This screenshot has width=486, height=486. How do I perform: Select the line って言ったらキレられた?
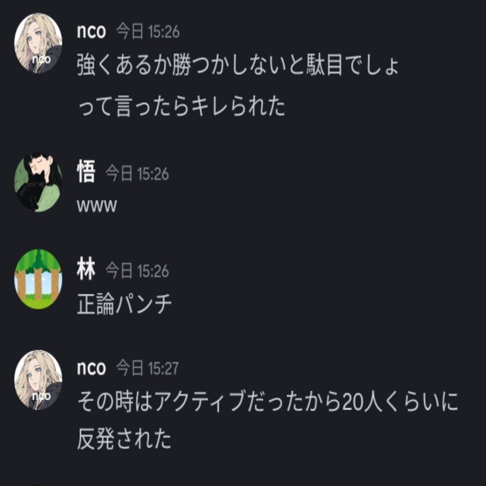point(181,106)
